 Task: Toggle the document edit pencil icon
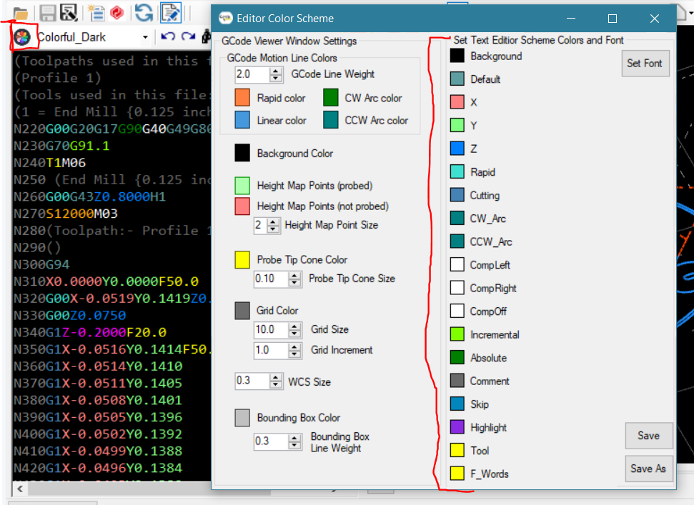[x=171, y=12]
